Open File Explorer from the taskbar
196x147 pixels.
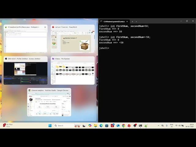pyautogui.click(x=96, y=126)
